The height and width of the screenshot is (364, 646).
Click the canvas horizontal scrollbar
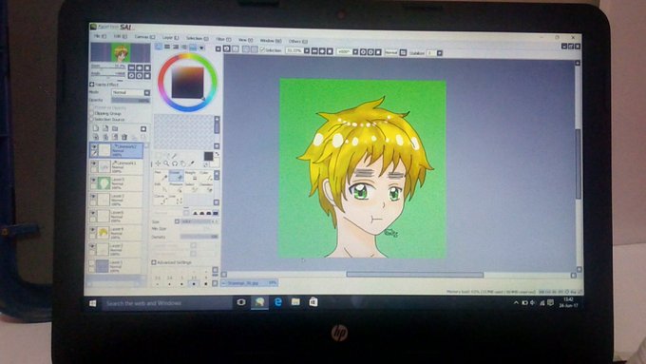tap(414, 275)
